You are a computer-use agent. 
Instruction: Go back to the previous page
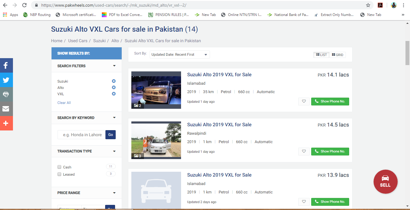tap(5, 5)
